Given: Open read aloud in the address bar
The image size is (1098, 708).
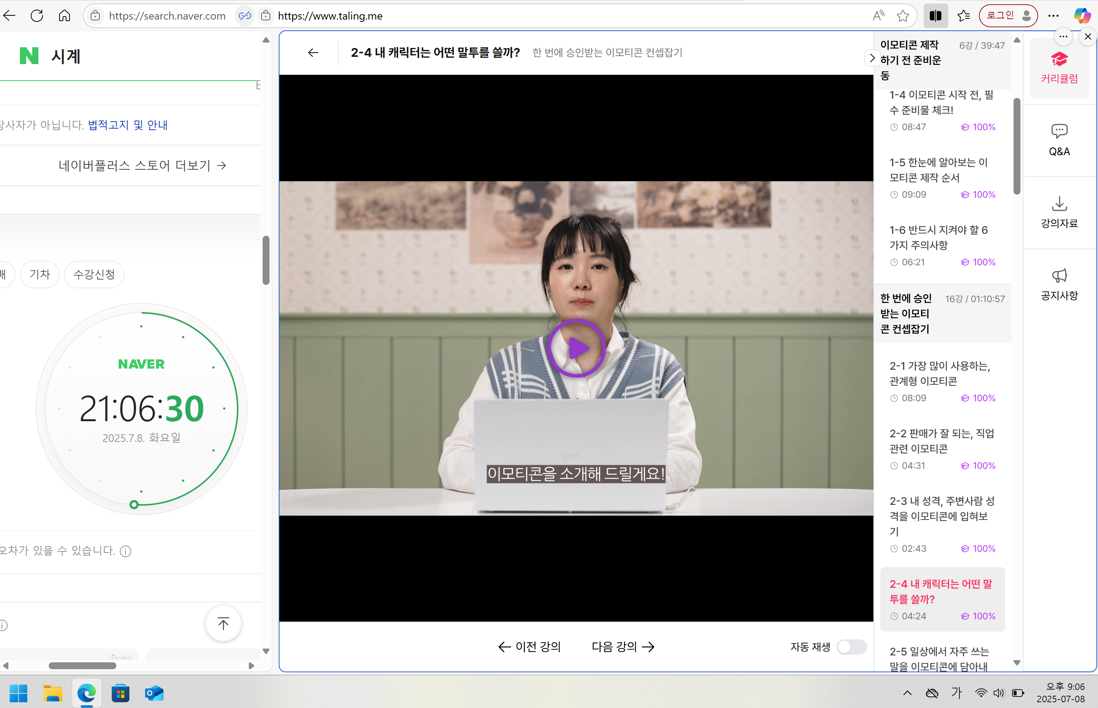Looking at the screenshot, I should (x=878, y=15).
